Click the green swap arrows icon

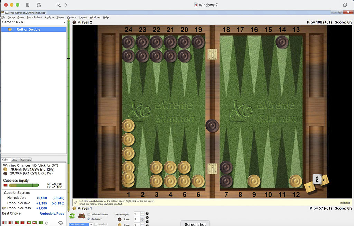click(72, 216)
